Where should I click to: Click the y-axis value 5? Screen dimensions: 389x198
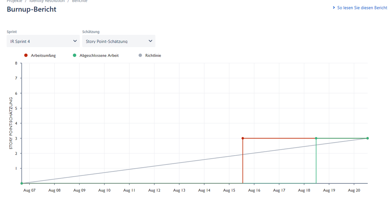(16, 108)
